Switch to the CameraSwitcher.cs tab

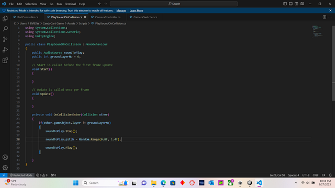(145, 17)
